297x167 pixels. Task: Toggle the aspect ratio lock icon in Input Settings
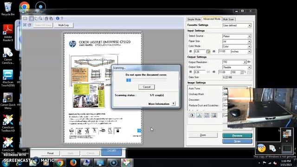(208, 51)
